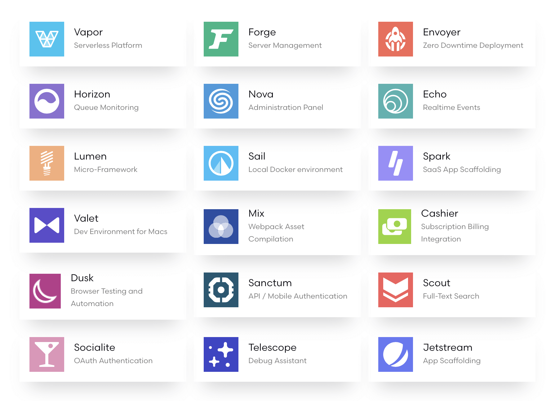Click the Telescope stars icon
The width and height of the screenshot is (555, 401).
tap(221, 354)
